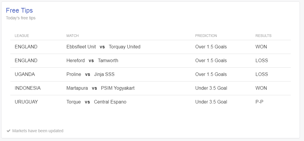Viewport: 304px width, 141px height.
Task: Click the Proline team name
Action: pyautogui.click(x=74, y=74)
